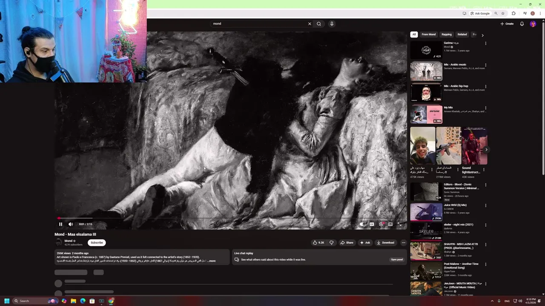
Task: Open Chrome media controls icon
Action: pos(525,14)
